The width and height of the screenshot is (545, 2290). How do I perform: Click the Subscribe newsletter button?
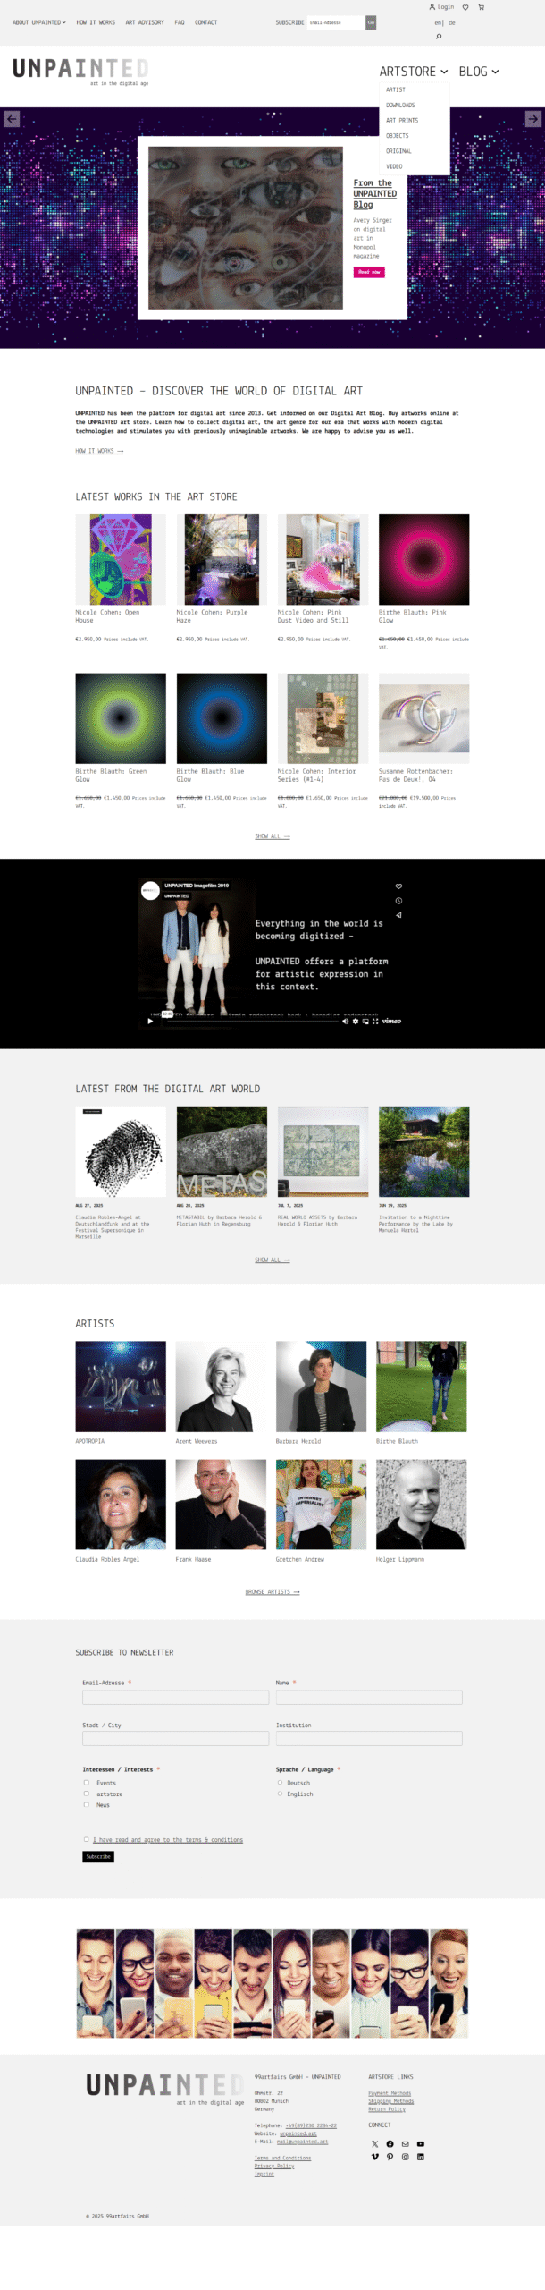click(98, 1856)
